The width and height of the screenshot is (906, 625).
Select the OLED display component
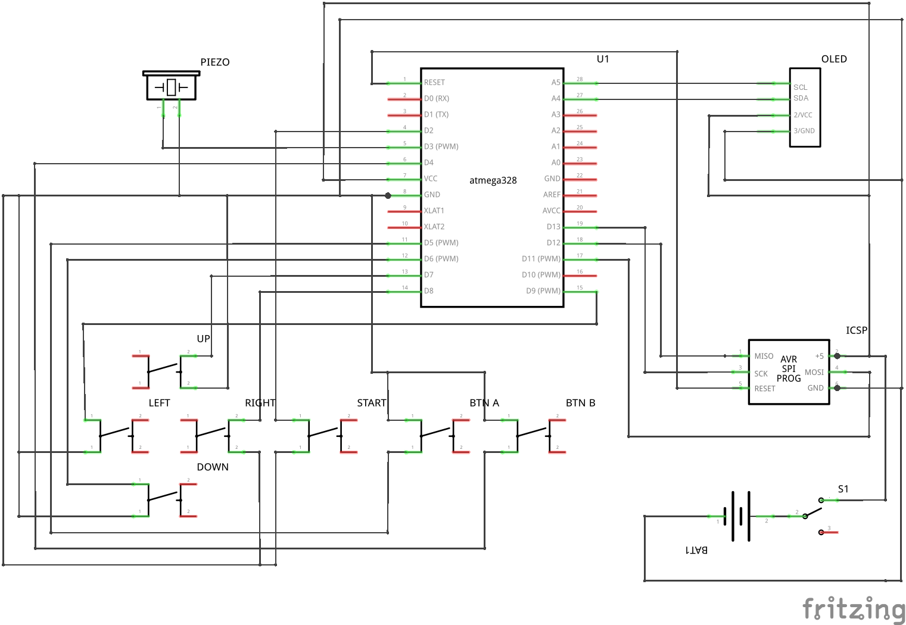click(x=805, y=107)
